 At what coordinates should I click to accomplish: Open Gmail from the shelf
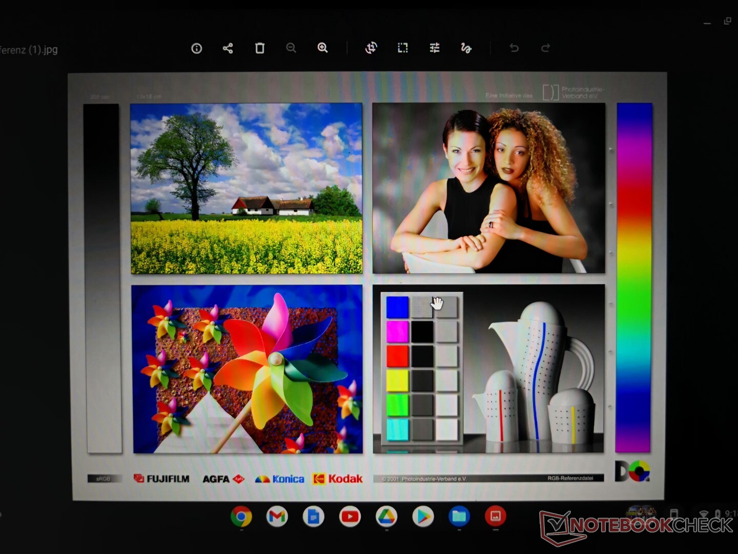tap(277, 517)
